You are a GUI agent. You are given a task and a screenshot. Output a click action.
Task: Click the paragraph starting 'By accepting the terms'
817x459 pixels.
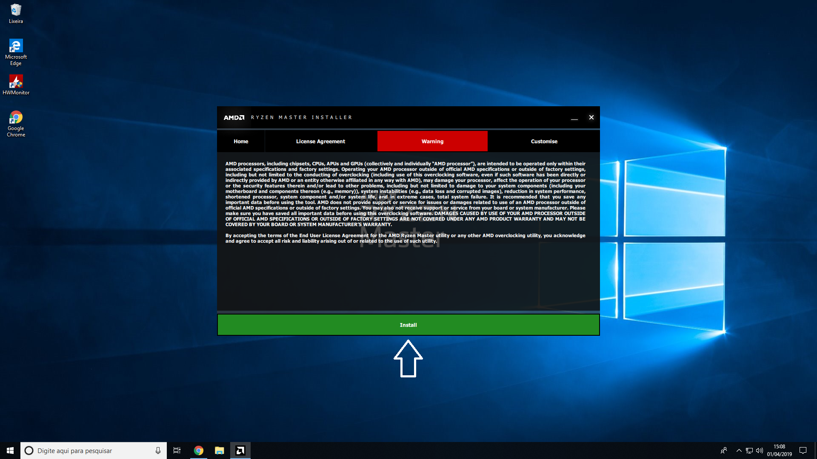coord(405,238)
